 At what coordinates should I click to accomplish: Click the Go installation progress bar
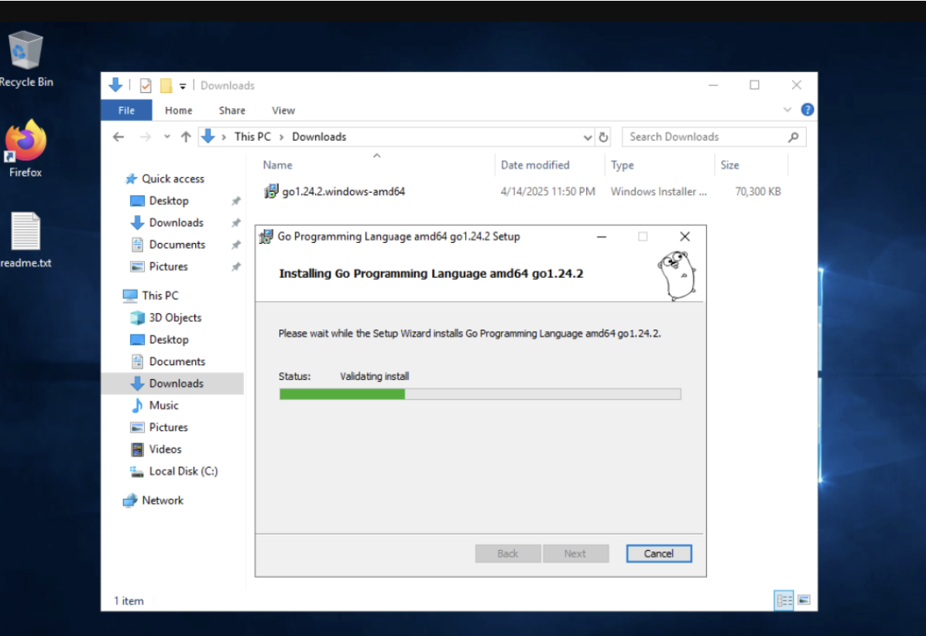479,394
